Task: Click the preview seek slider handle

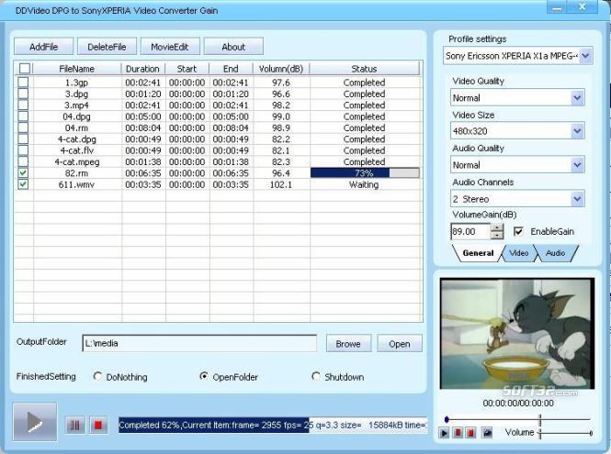Action: pyautogui.click(x=447, y=419)
